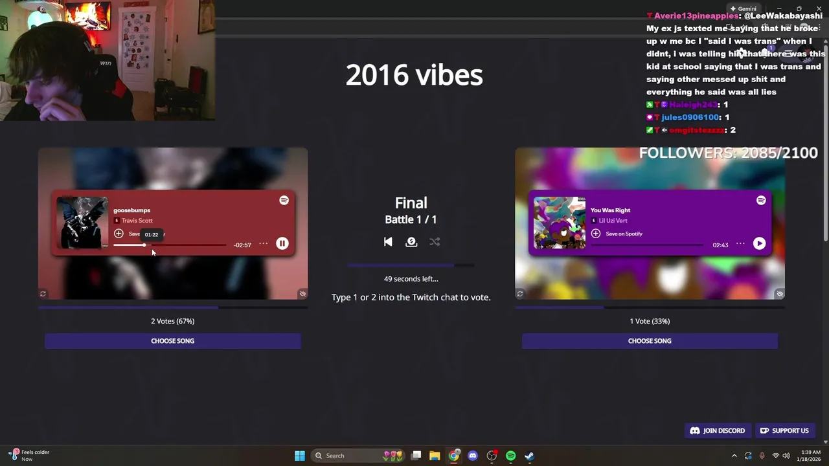Add goosebumps to Spotify library with plus icon
This screenshot has height=466, width=829.
[x=119, y=233]
